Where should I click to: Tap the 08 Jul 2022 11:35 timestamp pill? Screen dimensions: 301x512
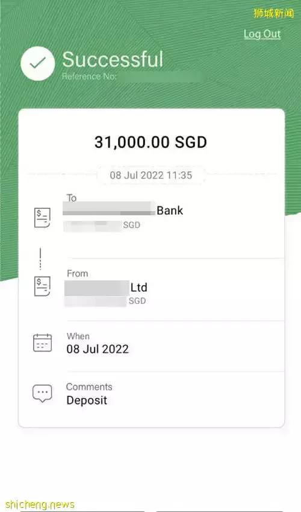(151, 175)
